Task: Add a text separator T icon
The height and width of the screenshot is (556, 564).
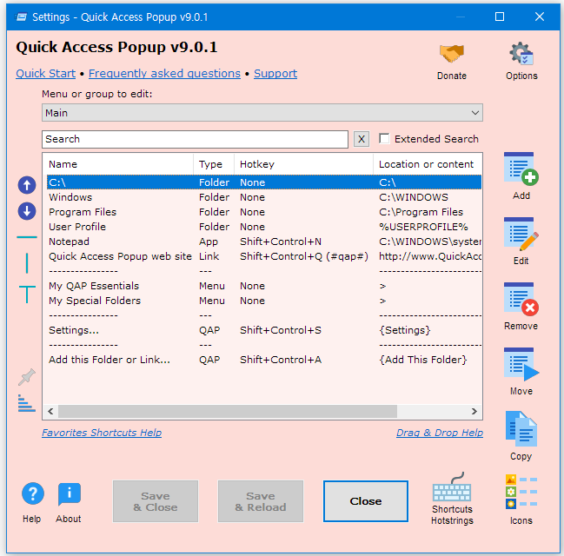Action: pos(27,295)
